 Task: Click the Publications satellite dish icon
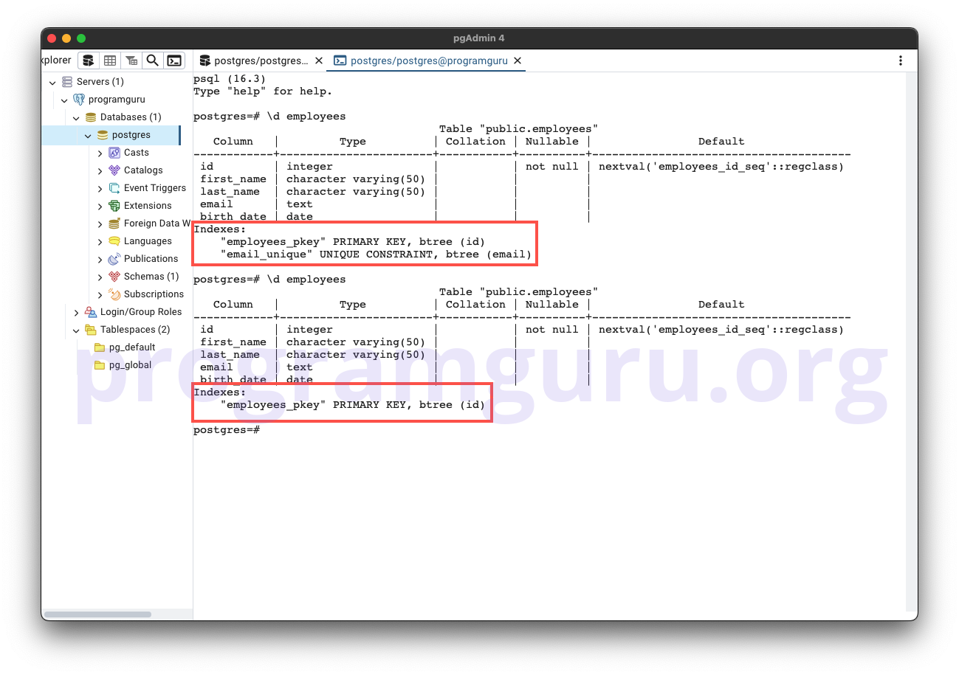coord(114,259)
